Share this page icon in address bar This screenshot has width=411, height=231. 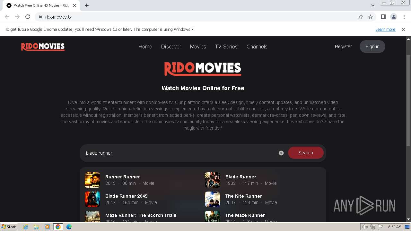pos(360,17)
